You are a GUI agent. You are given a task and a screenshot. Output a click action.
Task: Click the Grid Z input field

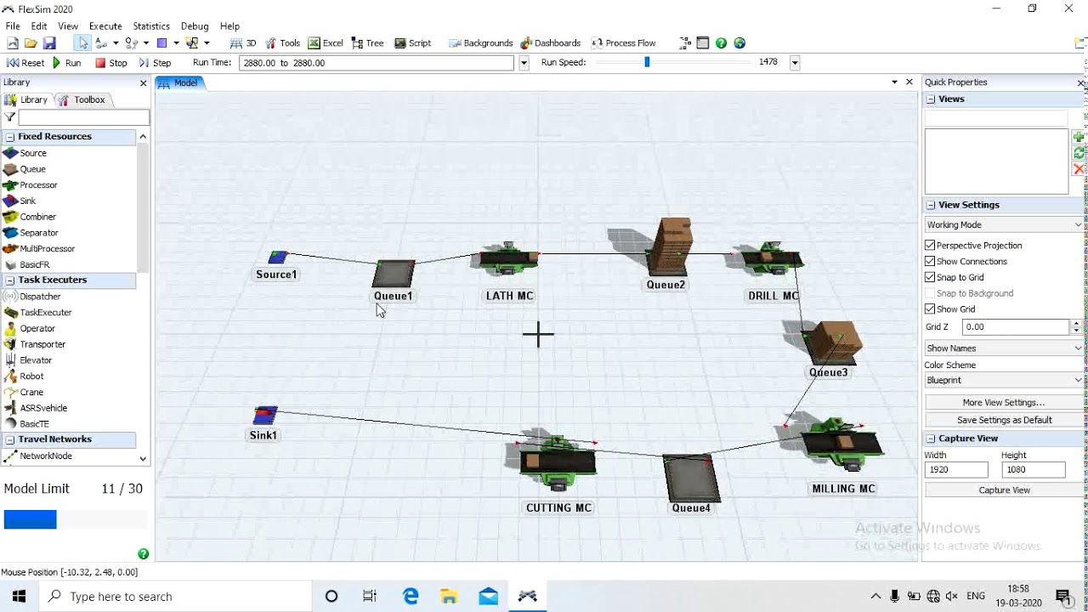click(x=1016, y=327)
